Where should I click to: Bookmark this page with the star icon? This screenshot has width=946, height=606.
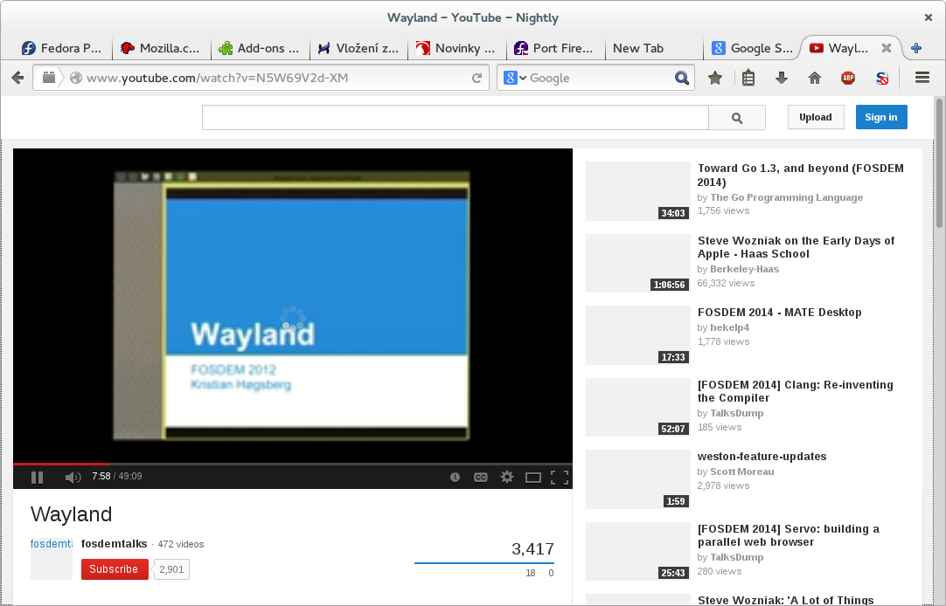point(715,78)
